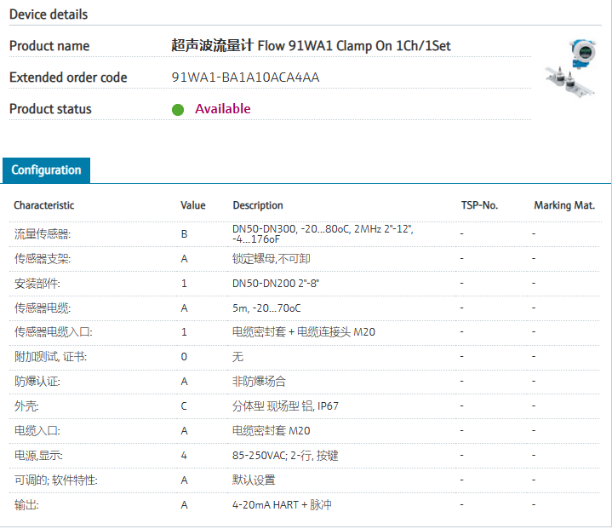The height and width of the screenshot is (529, 612).
Task: Click the Characteristic column header
Action: click(x=43, y=205)
